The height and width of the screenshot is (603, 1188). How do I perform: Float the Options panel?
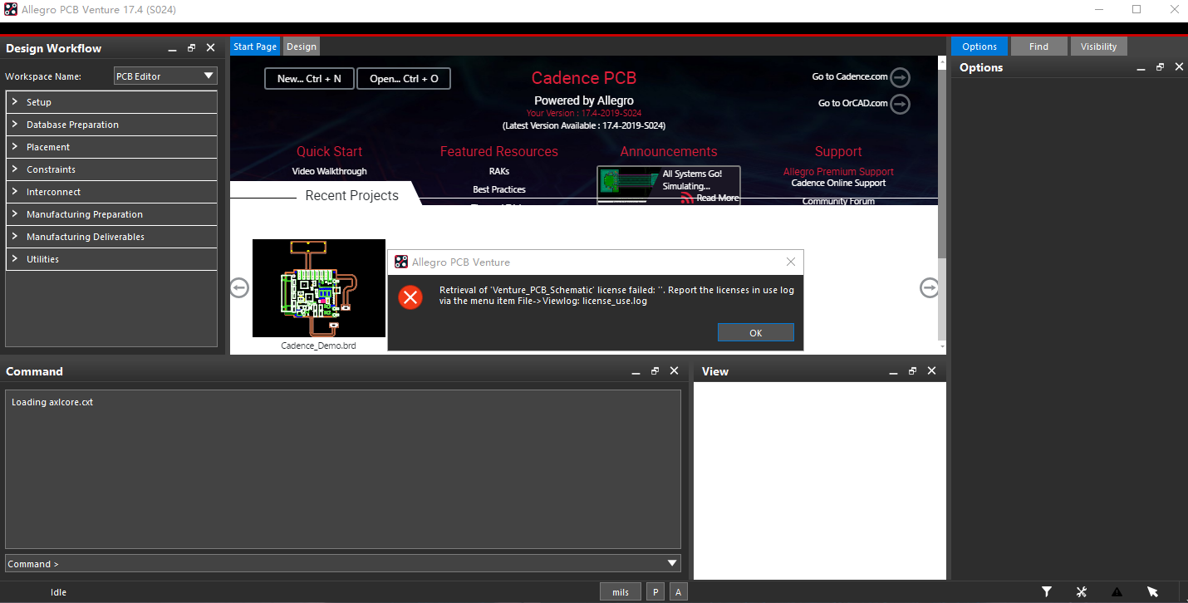tap(1161, 67)
